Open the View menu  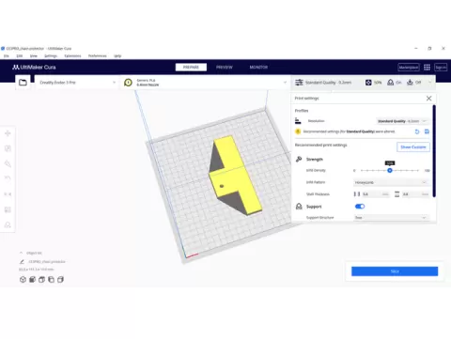click(x=34, y=56)
